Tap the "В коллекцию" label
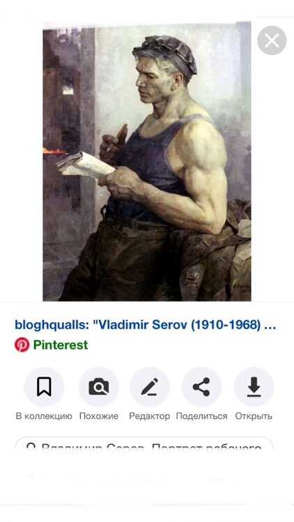The image size is (294, 522). (44, 416)
